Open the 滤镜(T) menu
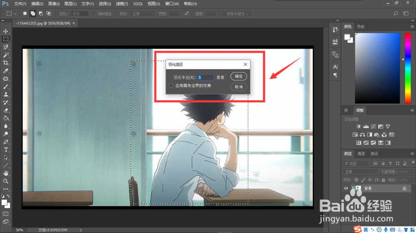 tap(122, 4)
